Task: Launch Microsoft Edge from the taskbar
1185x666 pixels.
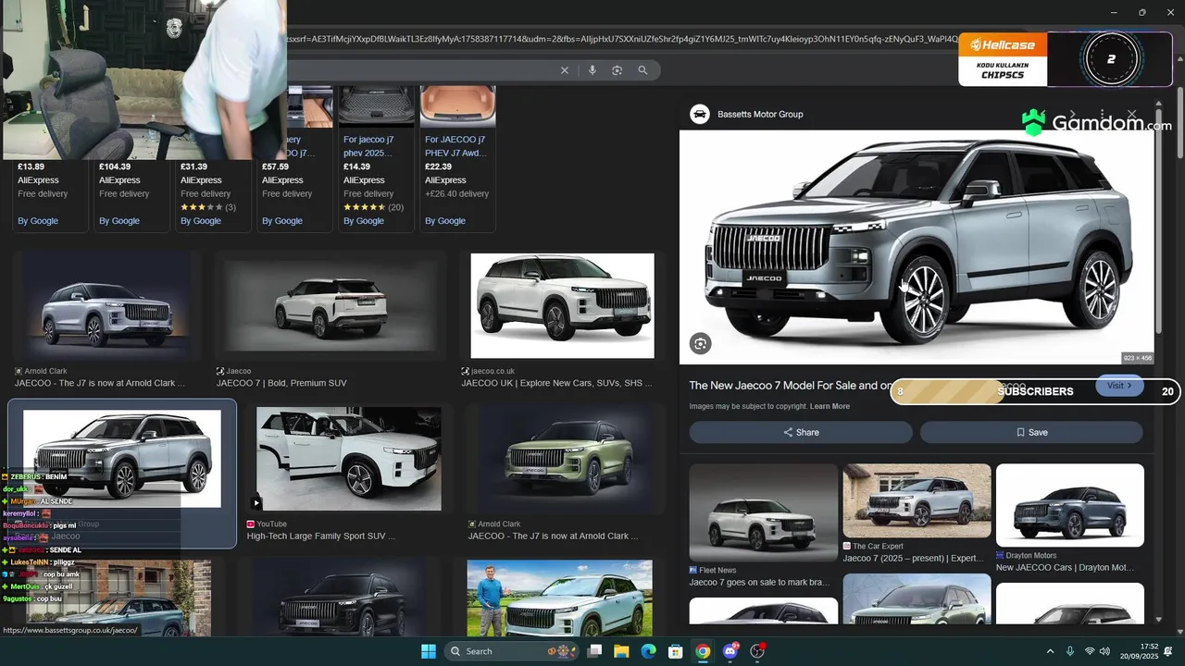Action: coord(649,651)
